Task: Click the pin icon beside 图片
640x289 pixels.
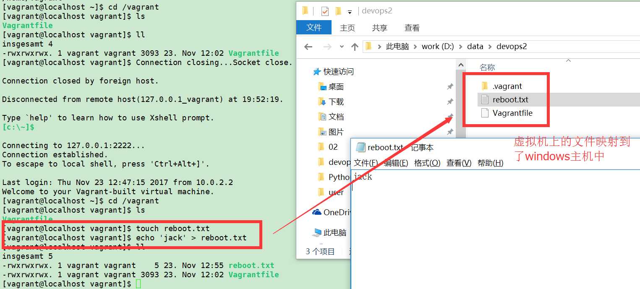Action: coord(450,132)
